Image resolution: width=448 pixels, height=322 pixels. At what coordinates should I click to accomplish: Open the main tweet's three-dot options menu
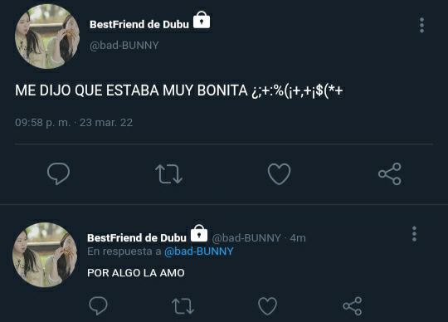(x=421, y=25)
